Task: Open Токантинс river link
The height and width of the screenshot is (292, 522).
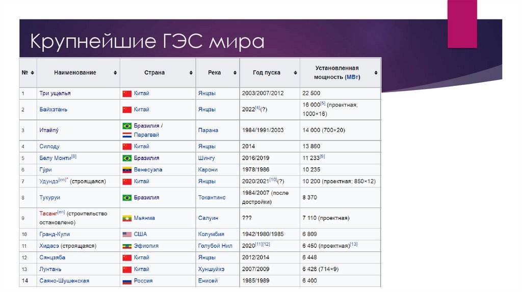Action: [212, 197]
